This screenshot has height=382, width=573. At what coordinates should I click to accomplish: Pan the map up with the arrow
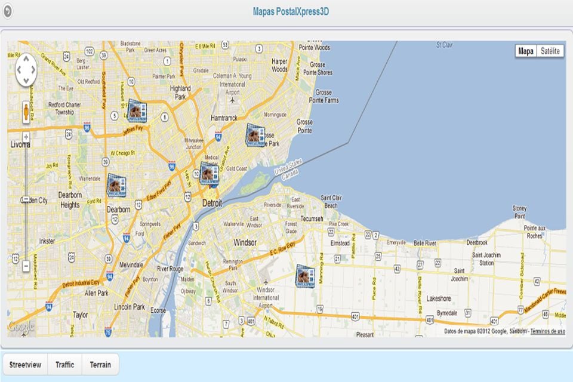[26, 59]
